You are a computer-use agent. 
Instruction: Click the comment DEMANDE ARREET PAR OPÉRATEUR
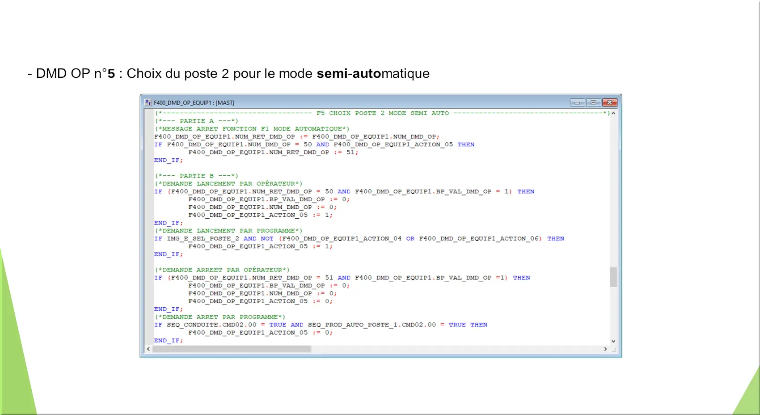coord(222,270)
